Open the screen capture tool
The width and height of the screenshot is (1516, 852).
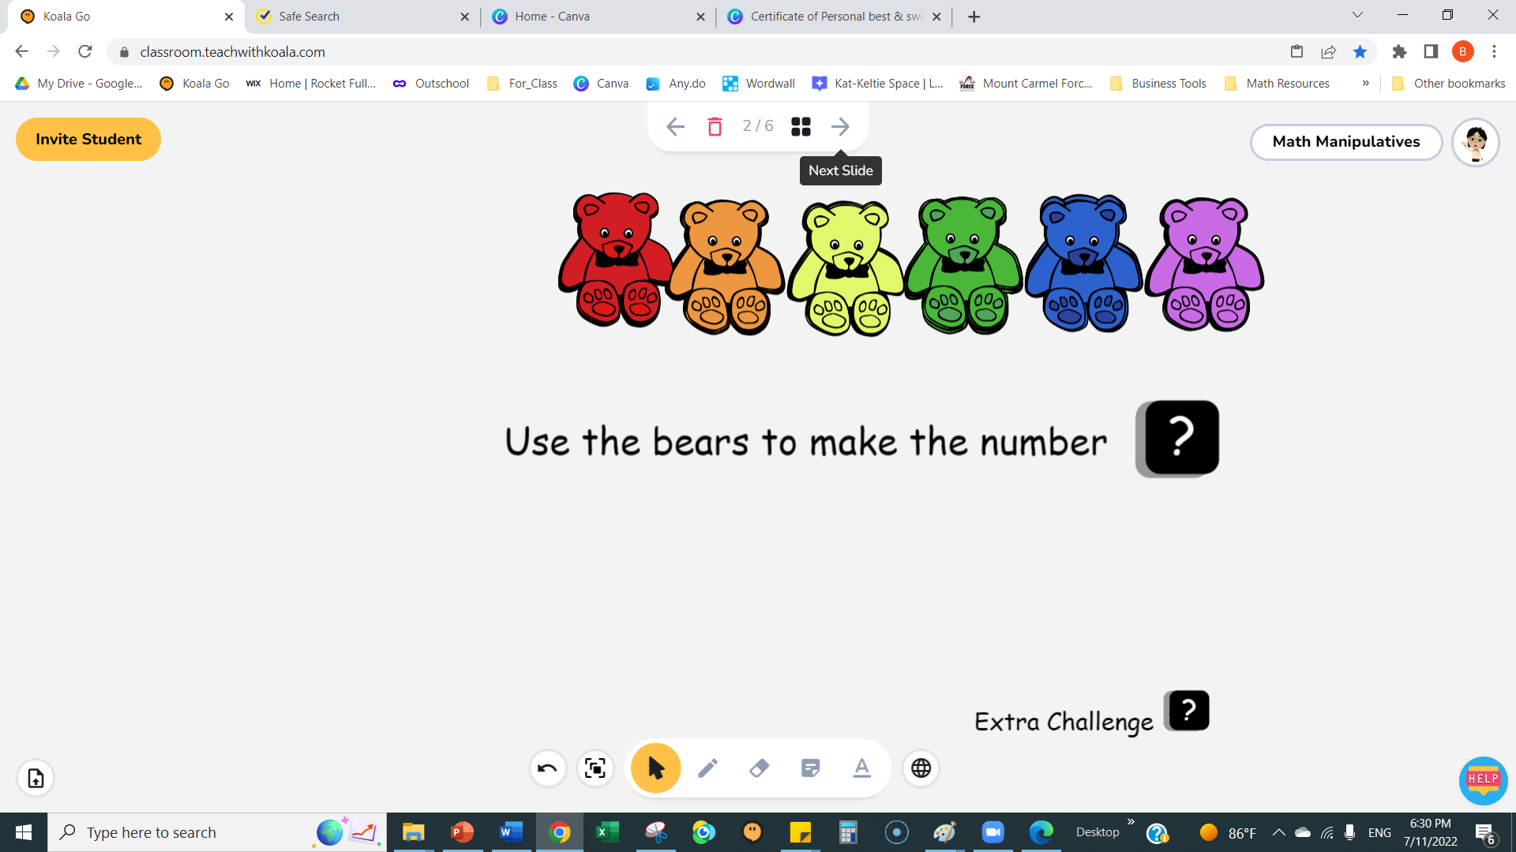[x=595, y=768]
